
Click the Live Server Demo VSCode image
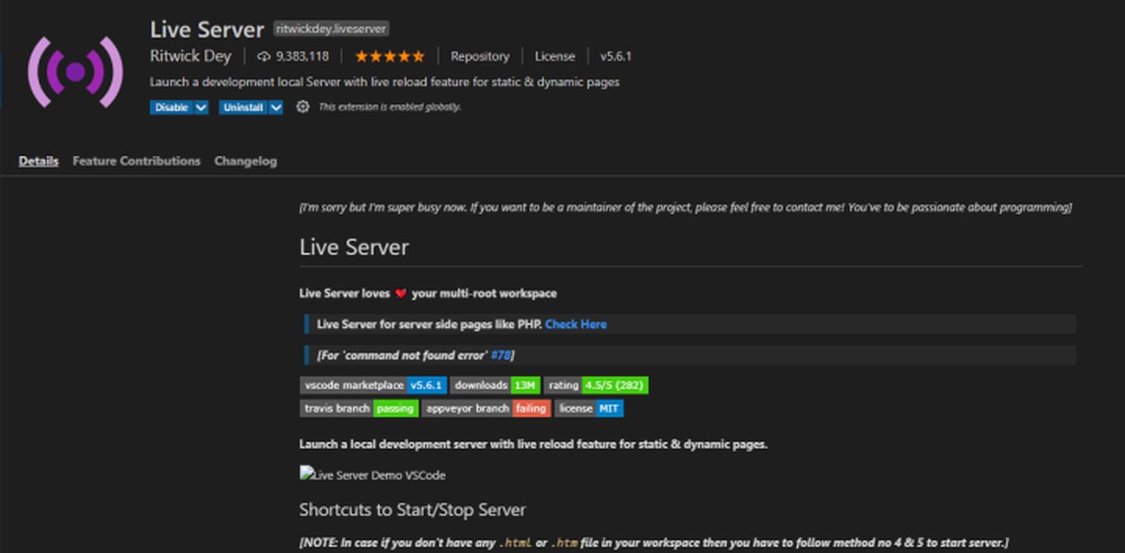point(373,474)
